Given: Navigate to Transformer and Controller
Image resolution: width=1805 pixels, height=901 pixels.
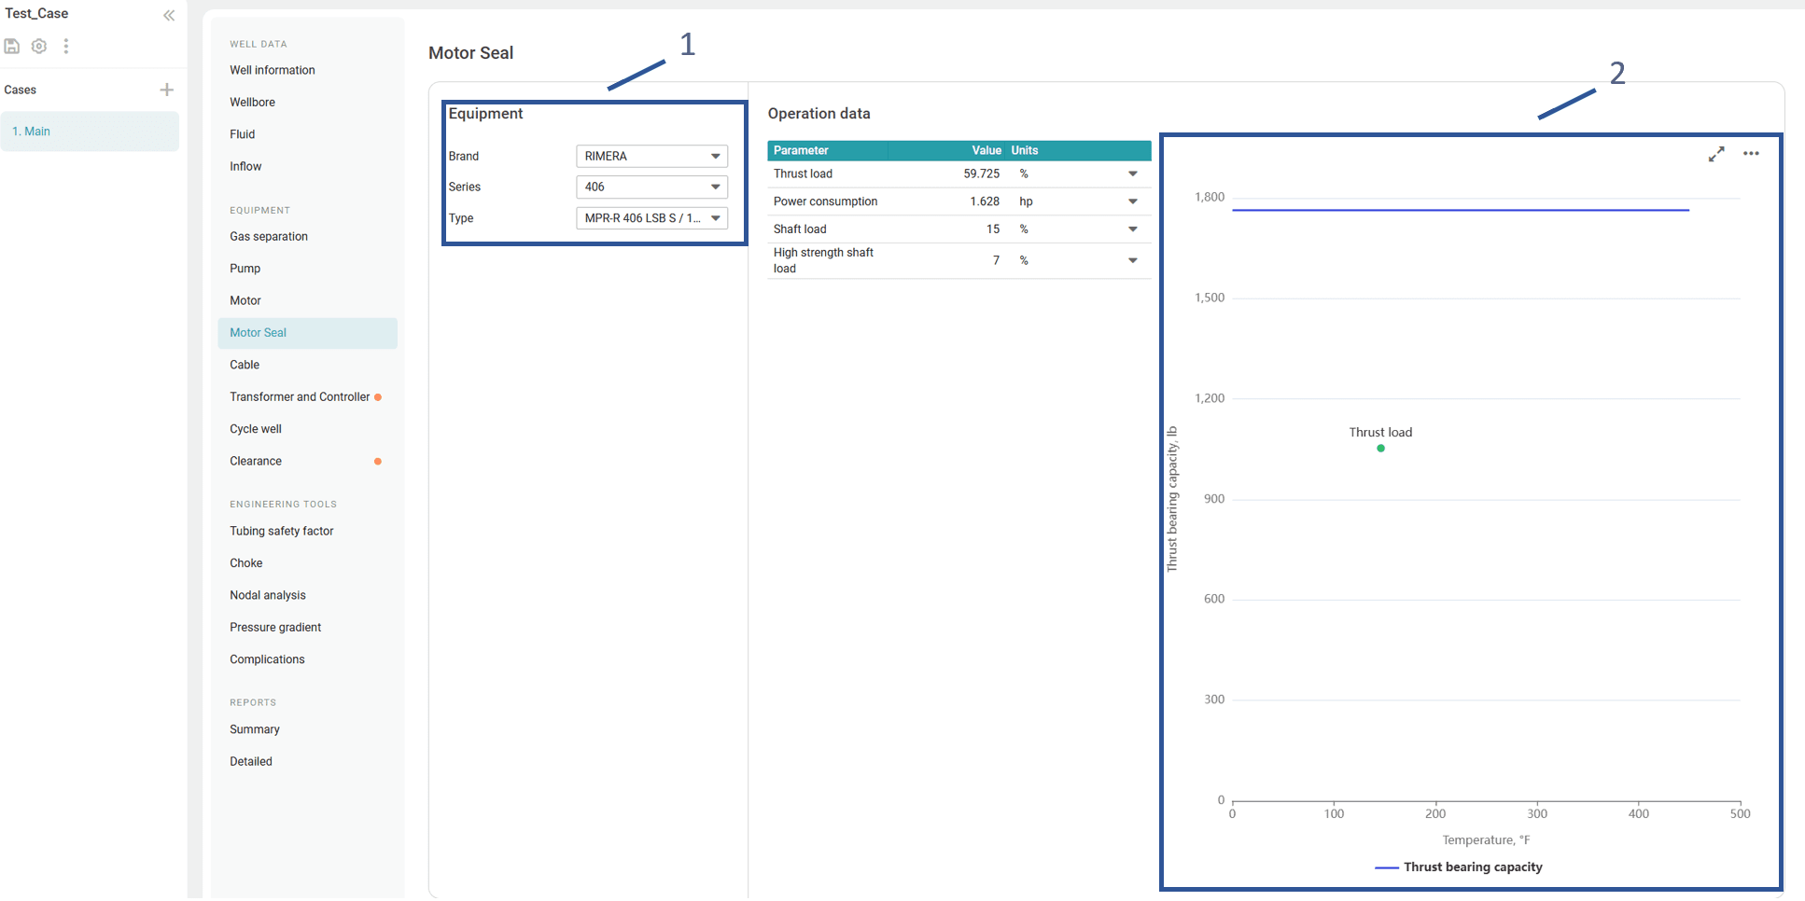Looking at the screenshot, I should tap(300, 397).
